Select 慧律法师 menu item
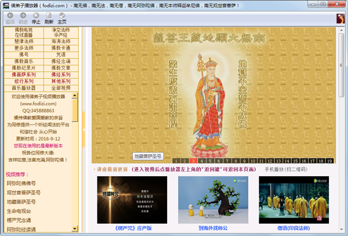Viewport: 348px width, 236px height. coord(24,42)
